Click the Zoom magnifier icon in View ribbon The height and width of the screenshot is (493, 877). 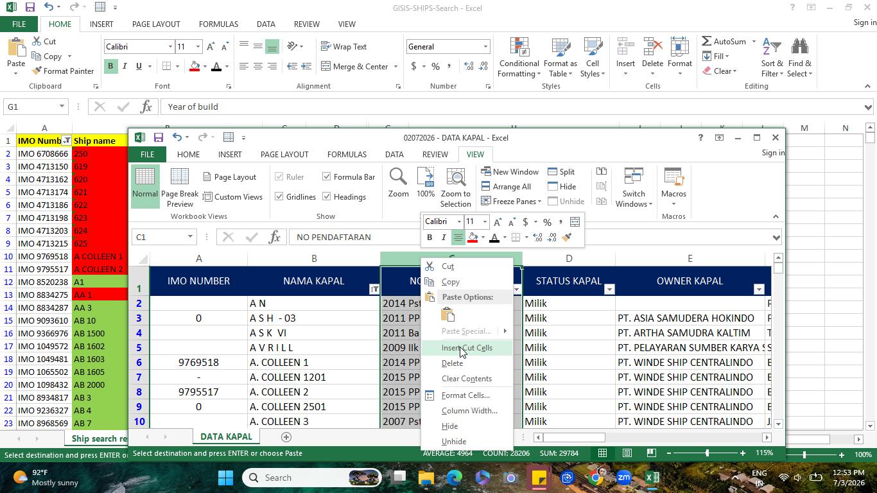pos(398,177)
